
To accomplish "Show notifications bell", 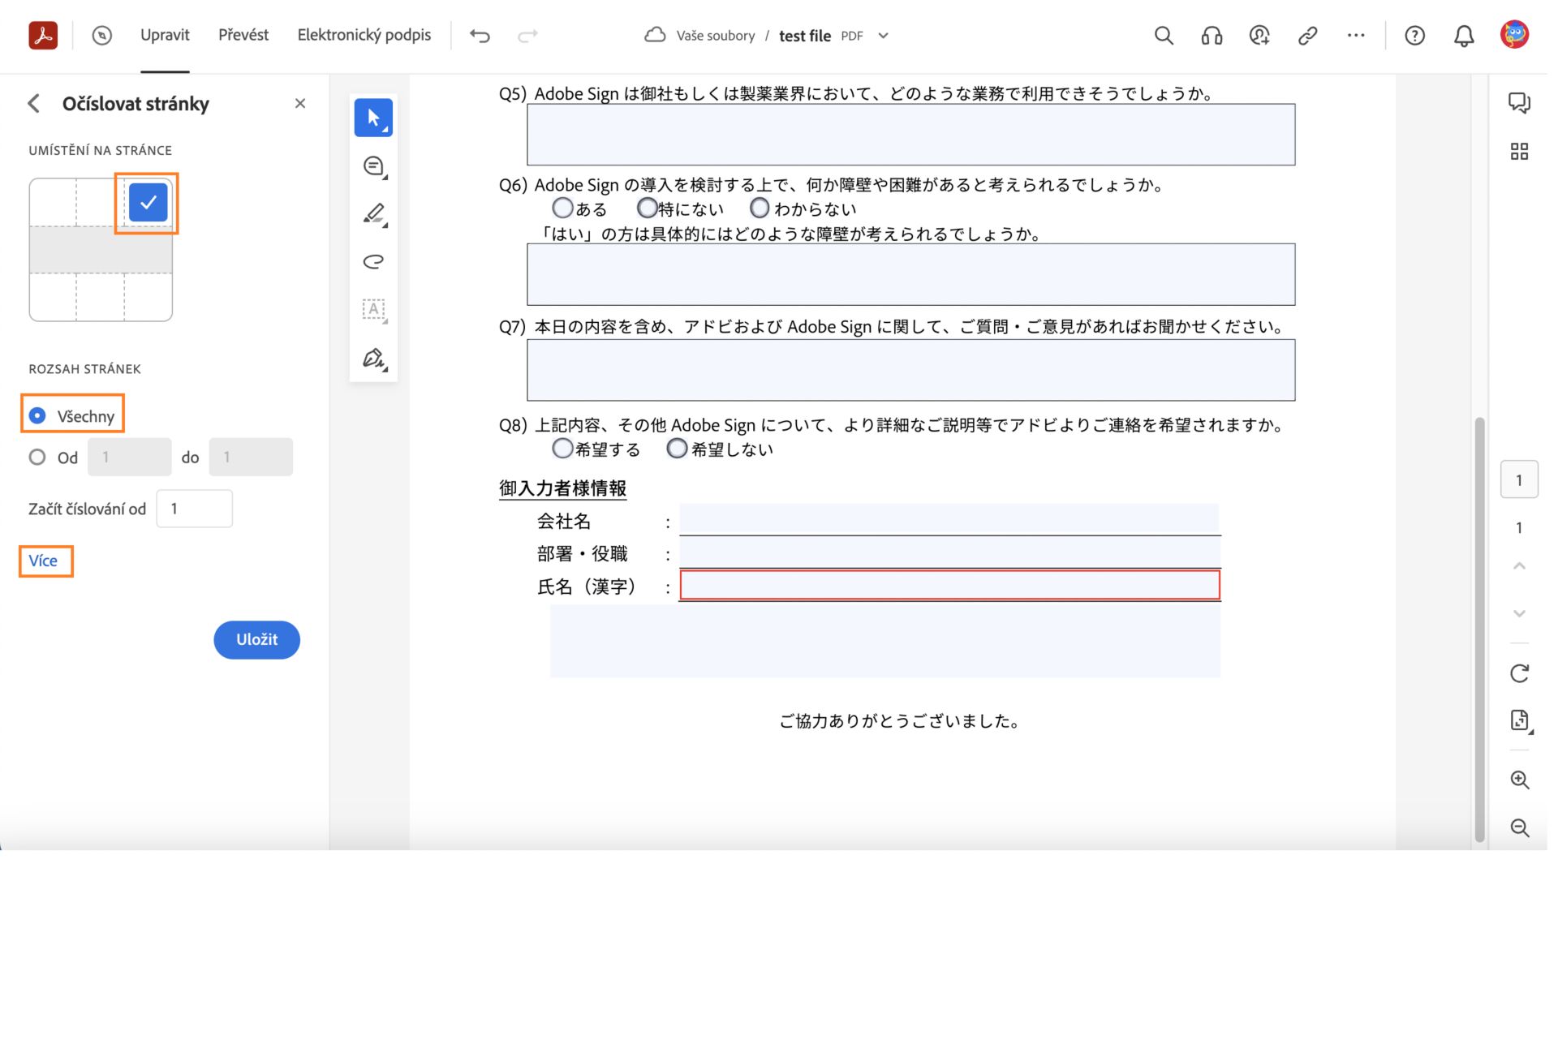I will click(1464, 35).
